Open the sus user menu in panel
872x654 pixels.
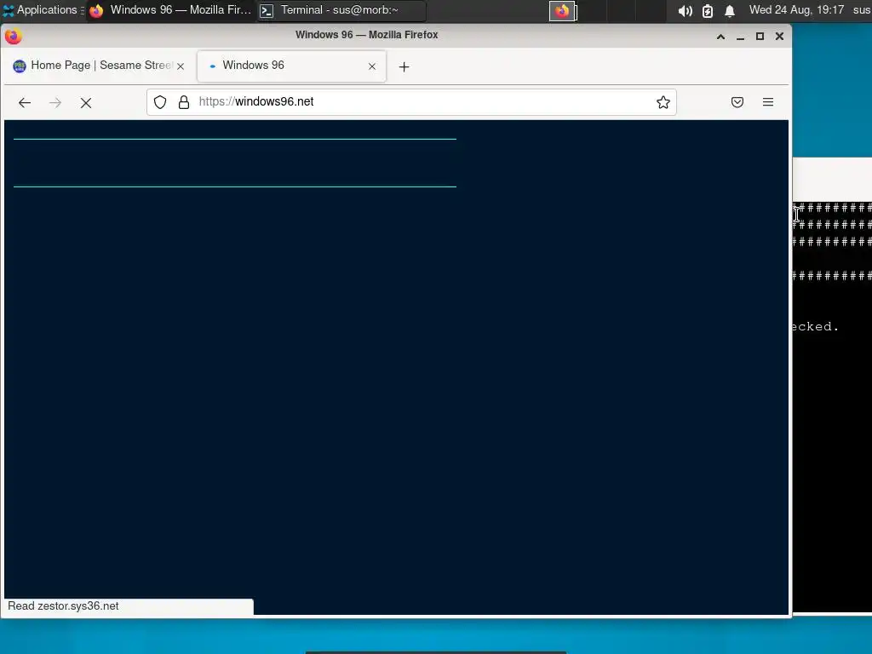click(x=862, y=10)
